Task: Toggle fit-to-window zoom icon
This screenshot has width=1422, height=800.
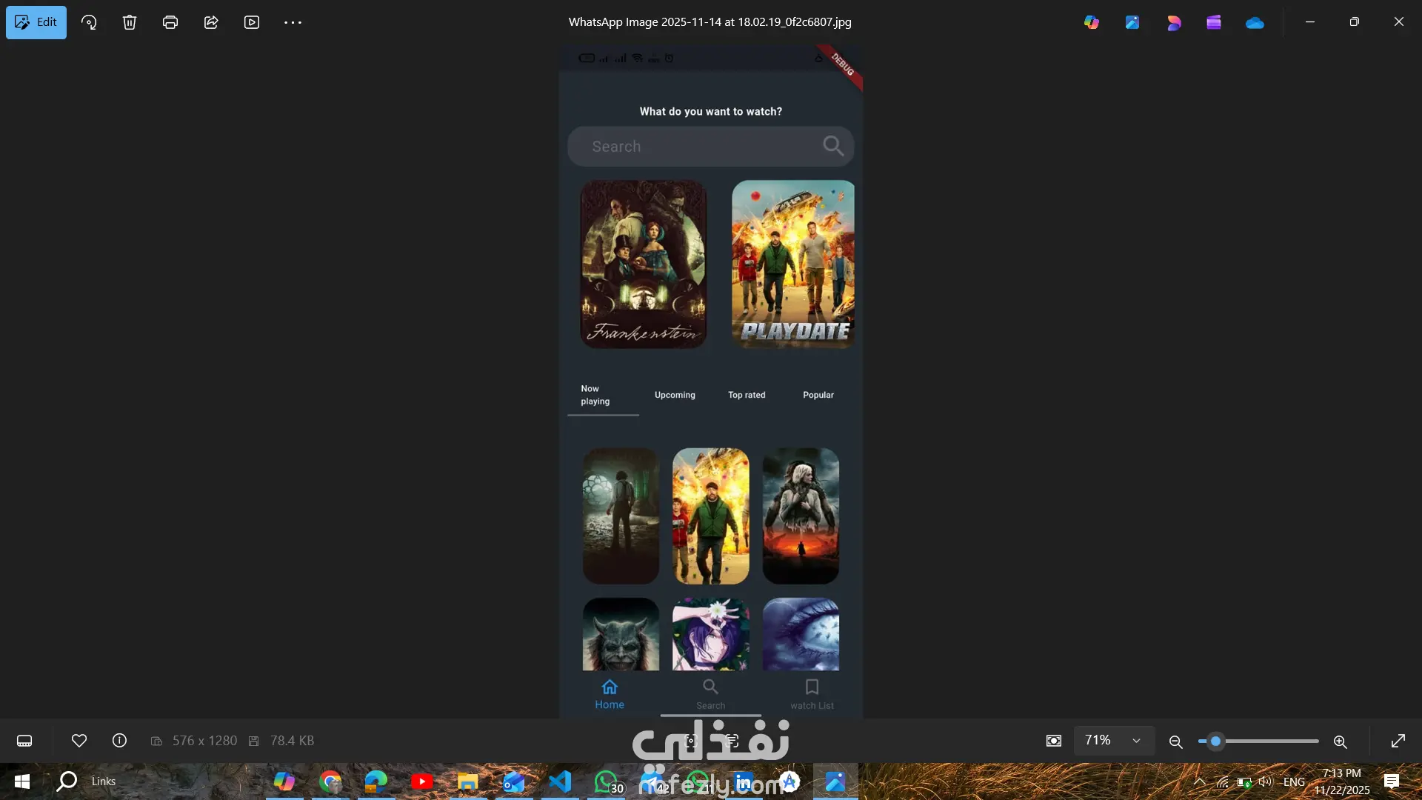Action: click(1054, 741)
